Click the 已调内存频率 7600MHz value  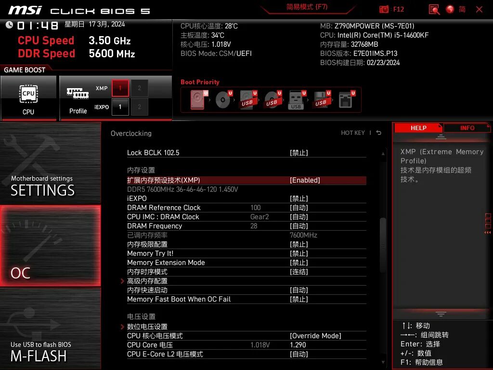[x=303, y=235]
